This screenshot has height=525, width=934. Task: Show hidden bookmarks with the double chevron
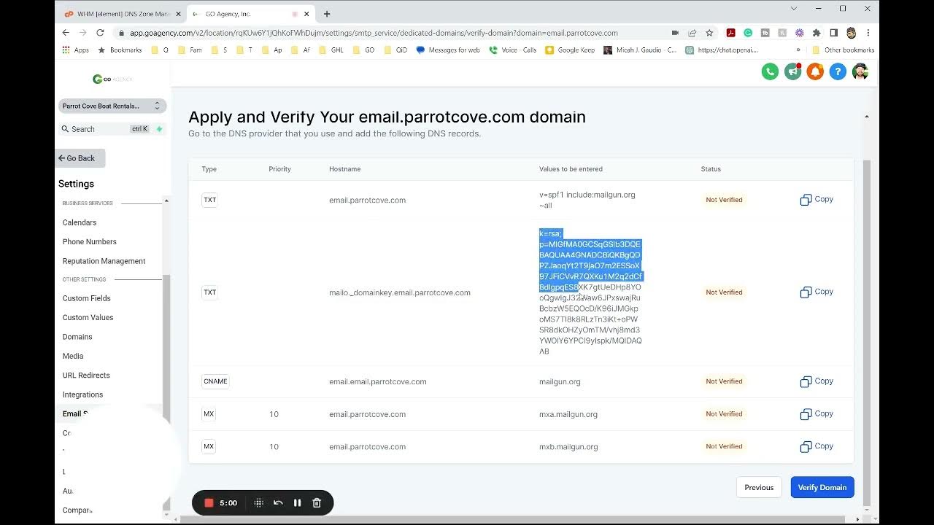click(798, 50)
